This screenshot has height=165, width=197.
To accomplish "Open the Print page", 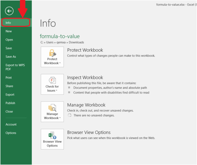I will click(9, 78).
